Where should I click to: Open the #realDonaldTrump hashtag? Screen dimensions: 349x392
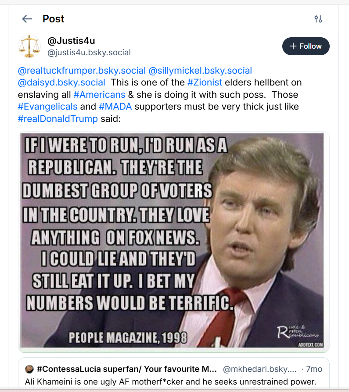click(x=58, y=119)
